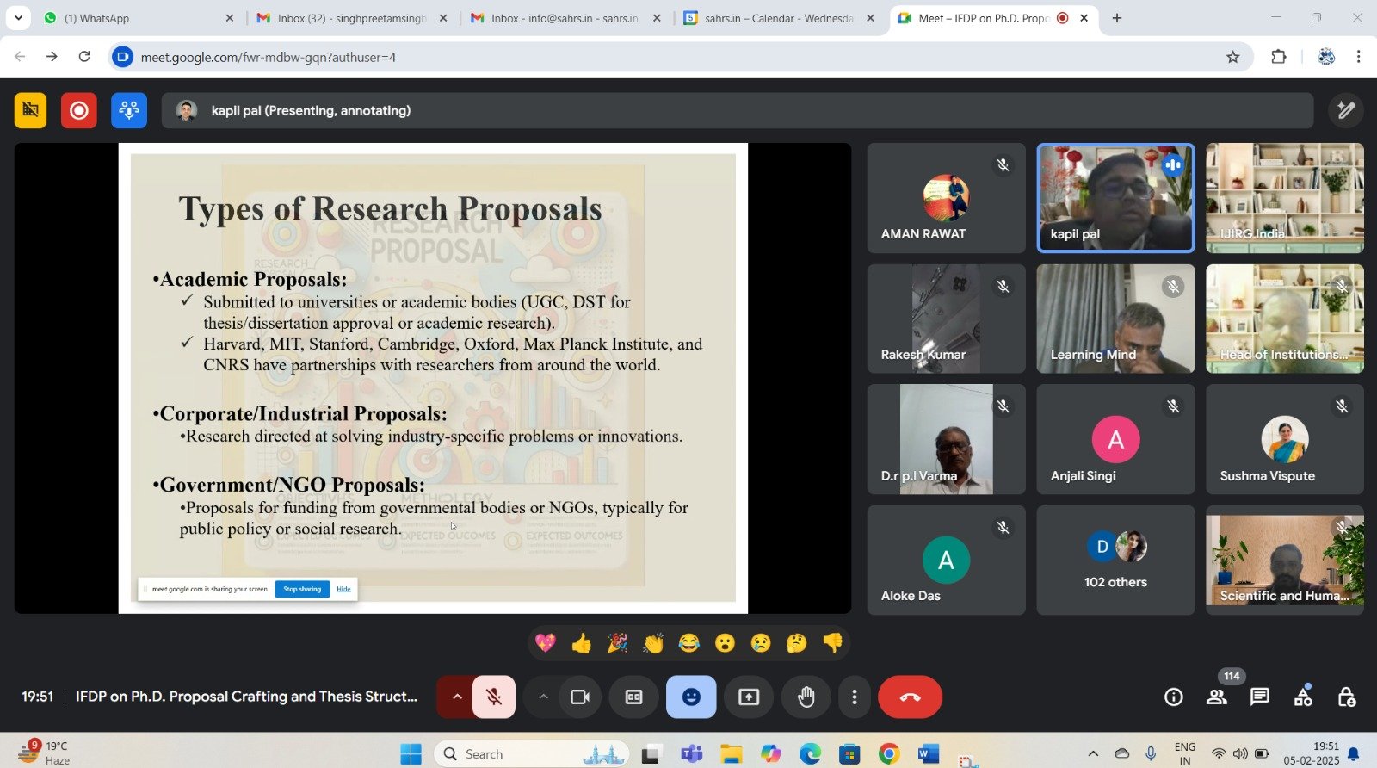The height and width of the screenshot is (768, 1377).
Task: Expand video settings arrow beside the camera
Action: (x=543, y=697)
